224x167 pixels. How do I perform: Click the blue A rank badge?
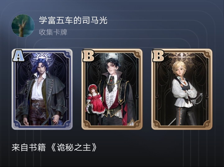click(x=18, y=55)
